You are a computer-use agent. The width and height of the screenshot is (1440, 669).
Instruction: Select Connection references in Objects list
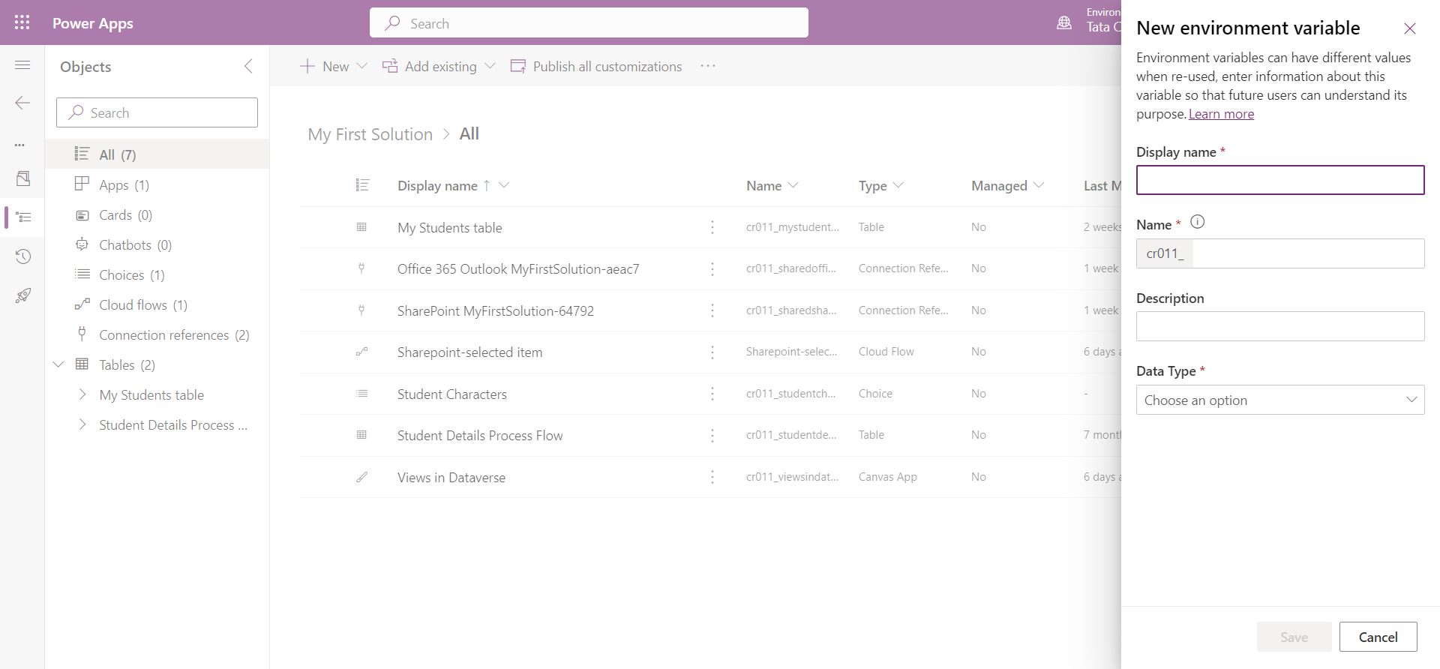click(x=163, y=335)
